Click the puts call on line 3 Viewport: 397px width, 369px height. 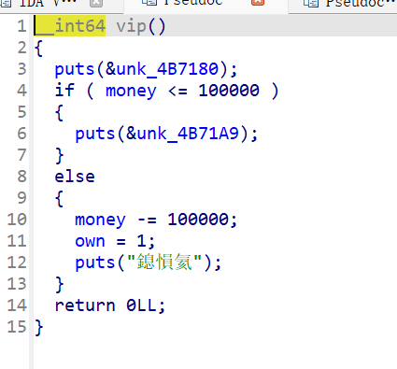75,69
